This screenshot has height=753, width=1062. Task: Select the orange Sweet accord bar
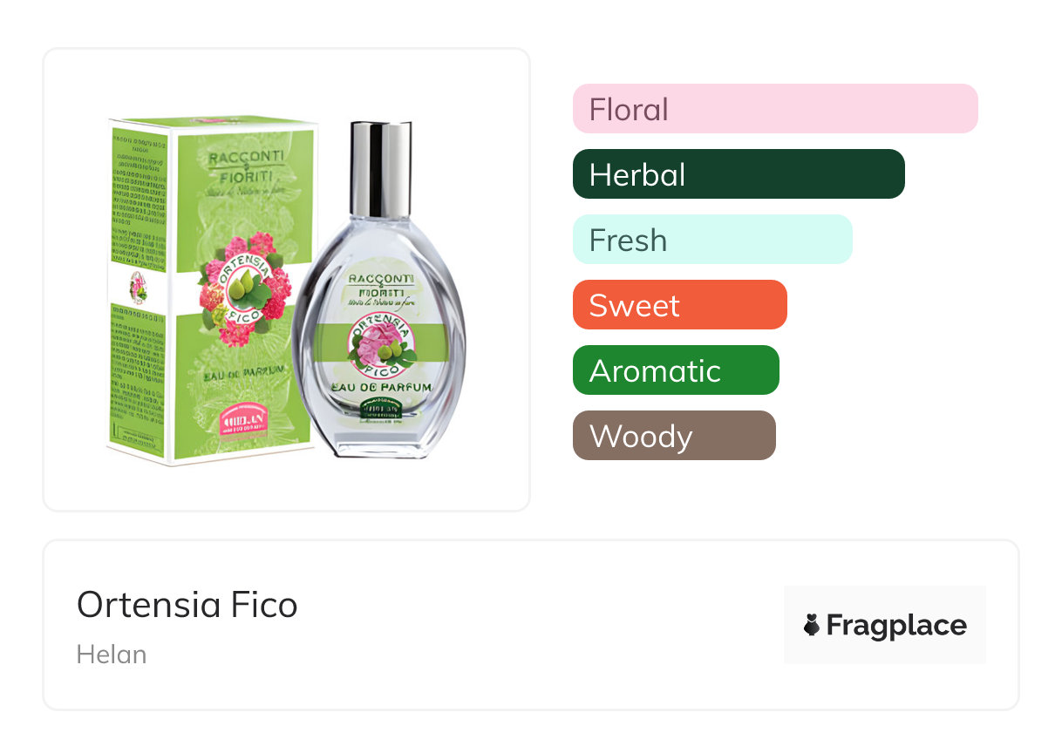(x=680, y=305)
